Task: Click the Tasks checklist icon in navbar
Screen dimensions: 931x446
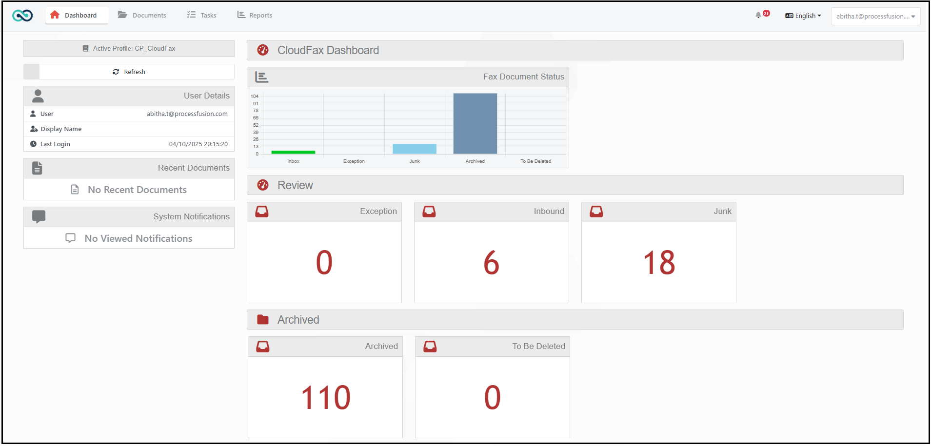Action: pyautogui.click(x=191, y=15)
